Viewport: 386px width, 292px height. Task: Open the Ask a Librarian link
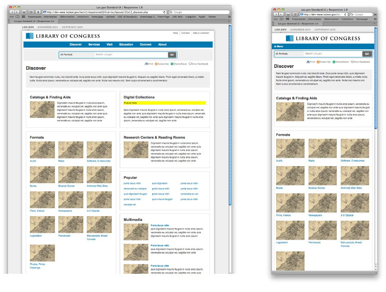201,33
